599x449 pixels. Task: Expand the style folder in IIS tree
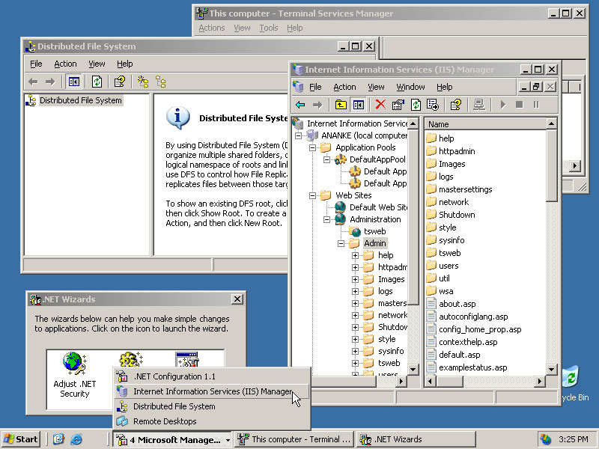point(355,340)
